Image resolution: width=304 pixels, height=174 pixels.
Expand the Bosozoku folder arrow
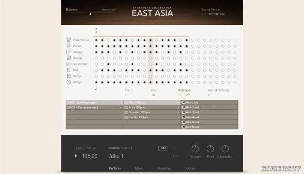click(x=178, y=112)
